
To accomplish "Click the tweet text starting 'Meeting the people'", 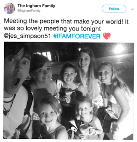I will 66,29.
